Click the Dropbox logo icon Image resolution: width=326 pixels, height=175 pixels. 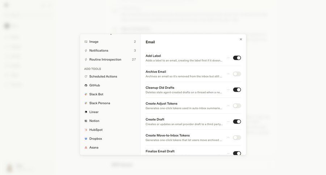(86, 139)
